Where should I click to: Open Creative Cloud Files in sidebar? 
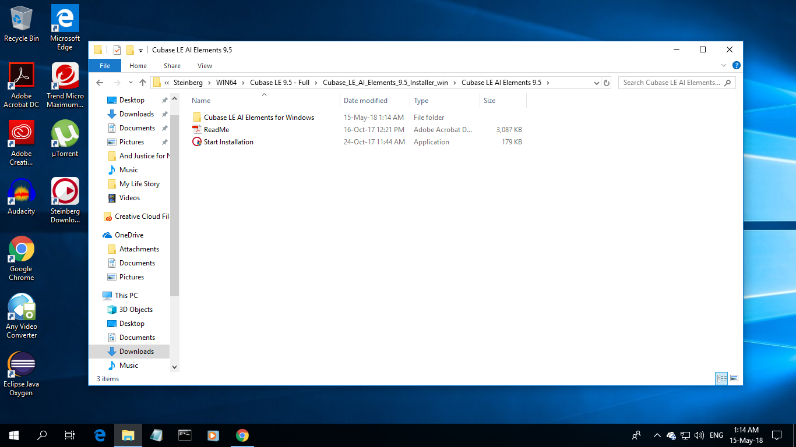pos(142,216)
